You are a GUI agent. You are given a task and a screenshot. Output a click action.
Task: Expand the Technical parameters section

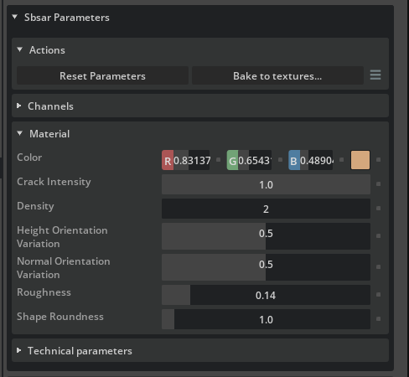coord(18,350)
